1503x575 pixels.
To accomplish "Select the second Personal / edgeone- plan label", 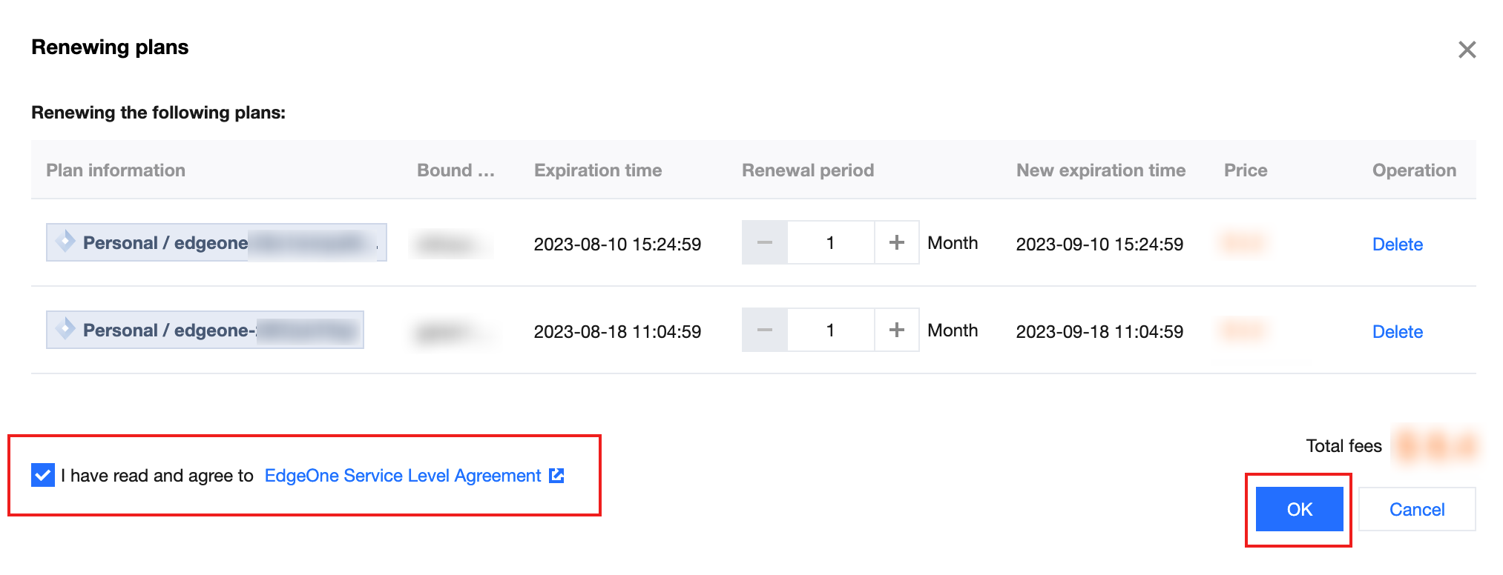I will 168,330.
